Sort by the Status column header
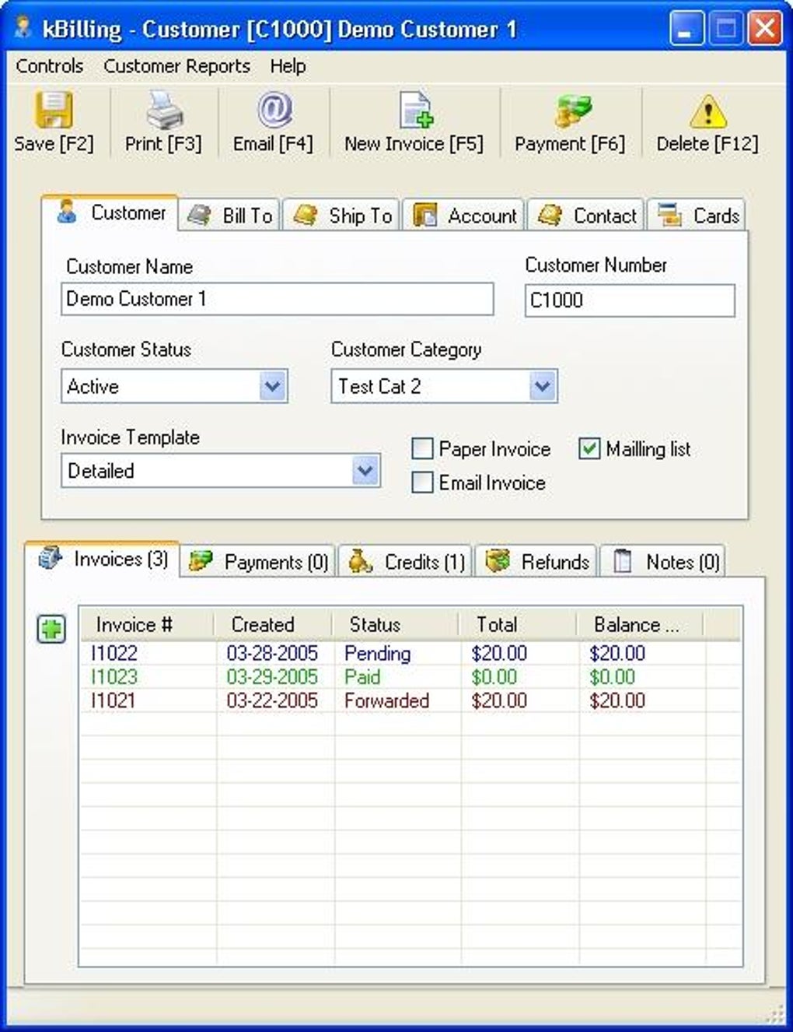The width and height of the screenshot is (793, 1032). click(x=396, y=624)
